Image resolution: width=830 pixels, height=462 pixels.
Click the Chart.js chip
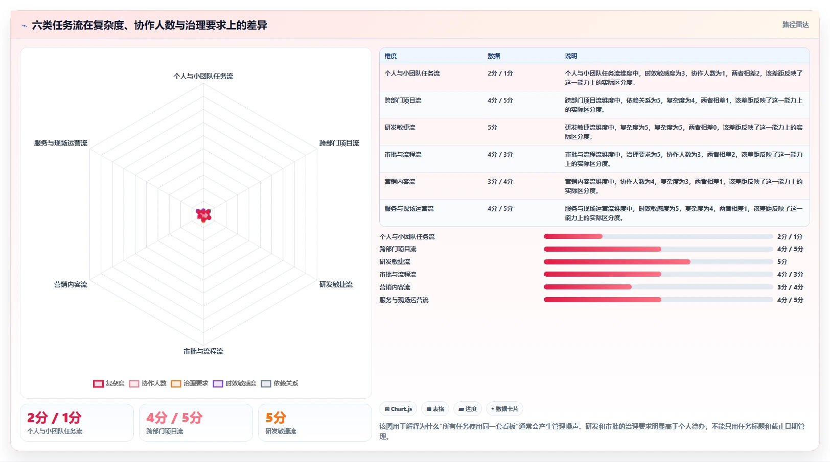tap(398, 409)
